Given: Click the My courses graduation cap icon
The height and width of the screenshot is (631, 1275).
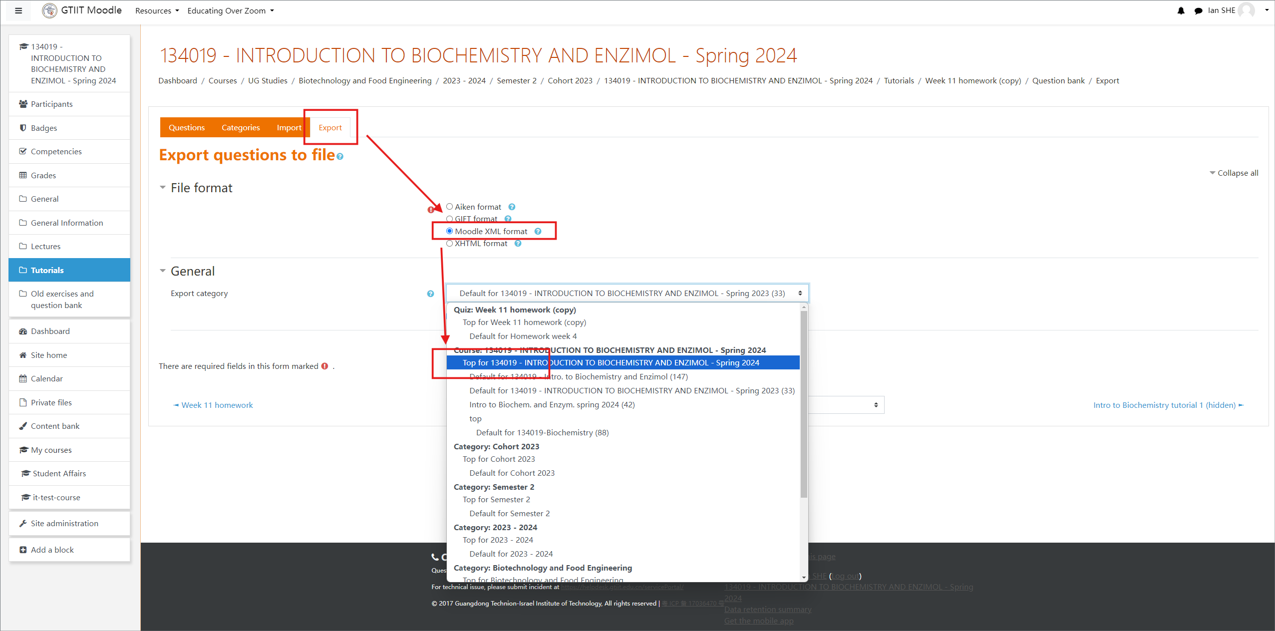Looking at the screenshot, I should pos(23,450).
